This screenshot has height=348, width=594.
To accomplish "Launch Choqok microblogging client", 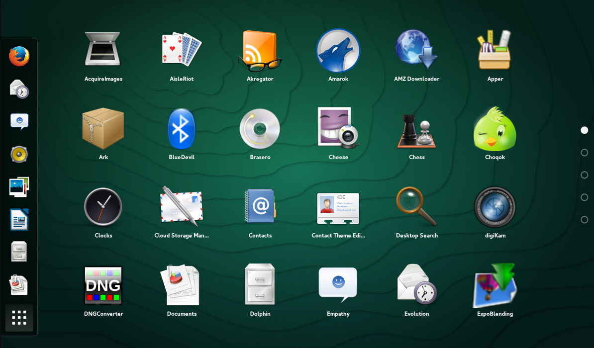I will (x=495, y=129).
